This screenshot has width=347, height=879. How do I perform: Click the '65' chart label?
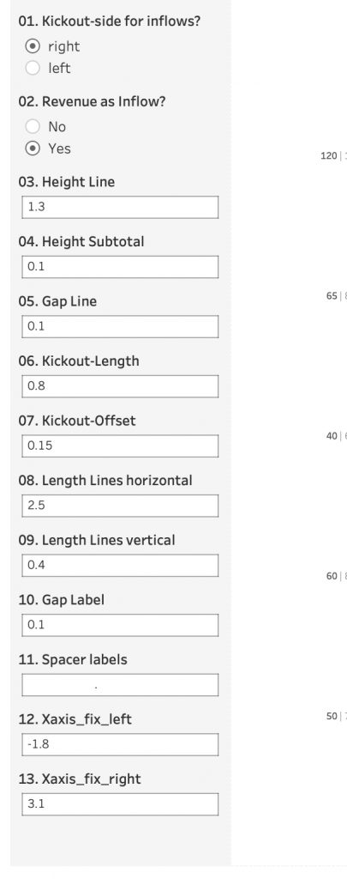point(332,296)
